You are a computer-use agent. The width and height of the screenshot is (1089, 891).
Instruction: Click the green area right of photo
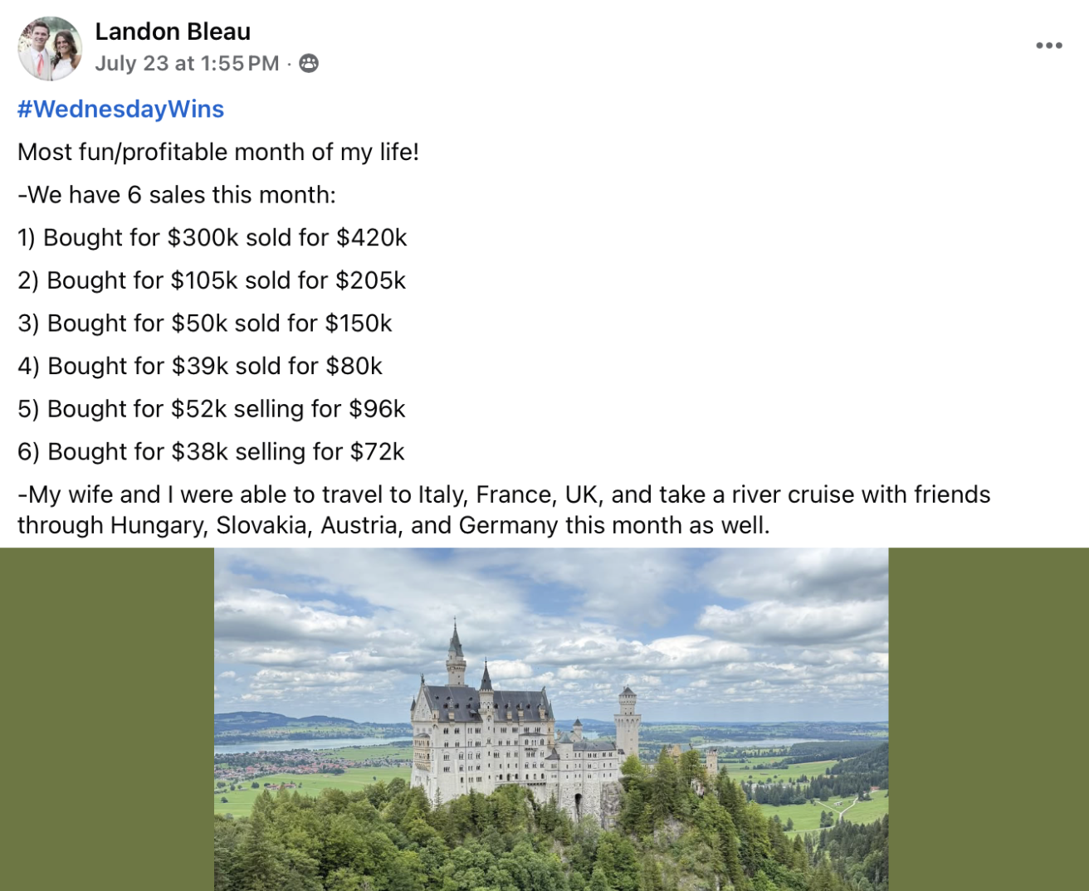988,718
